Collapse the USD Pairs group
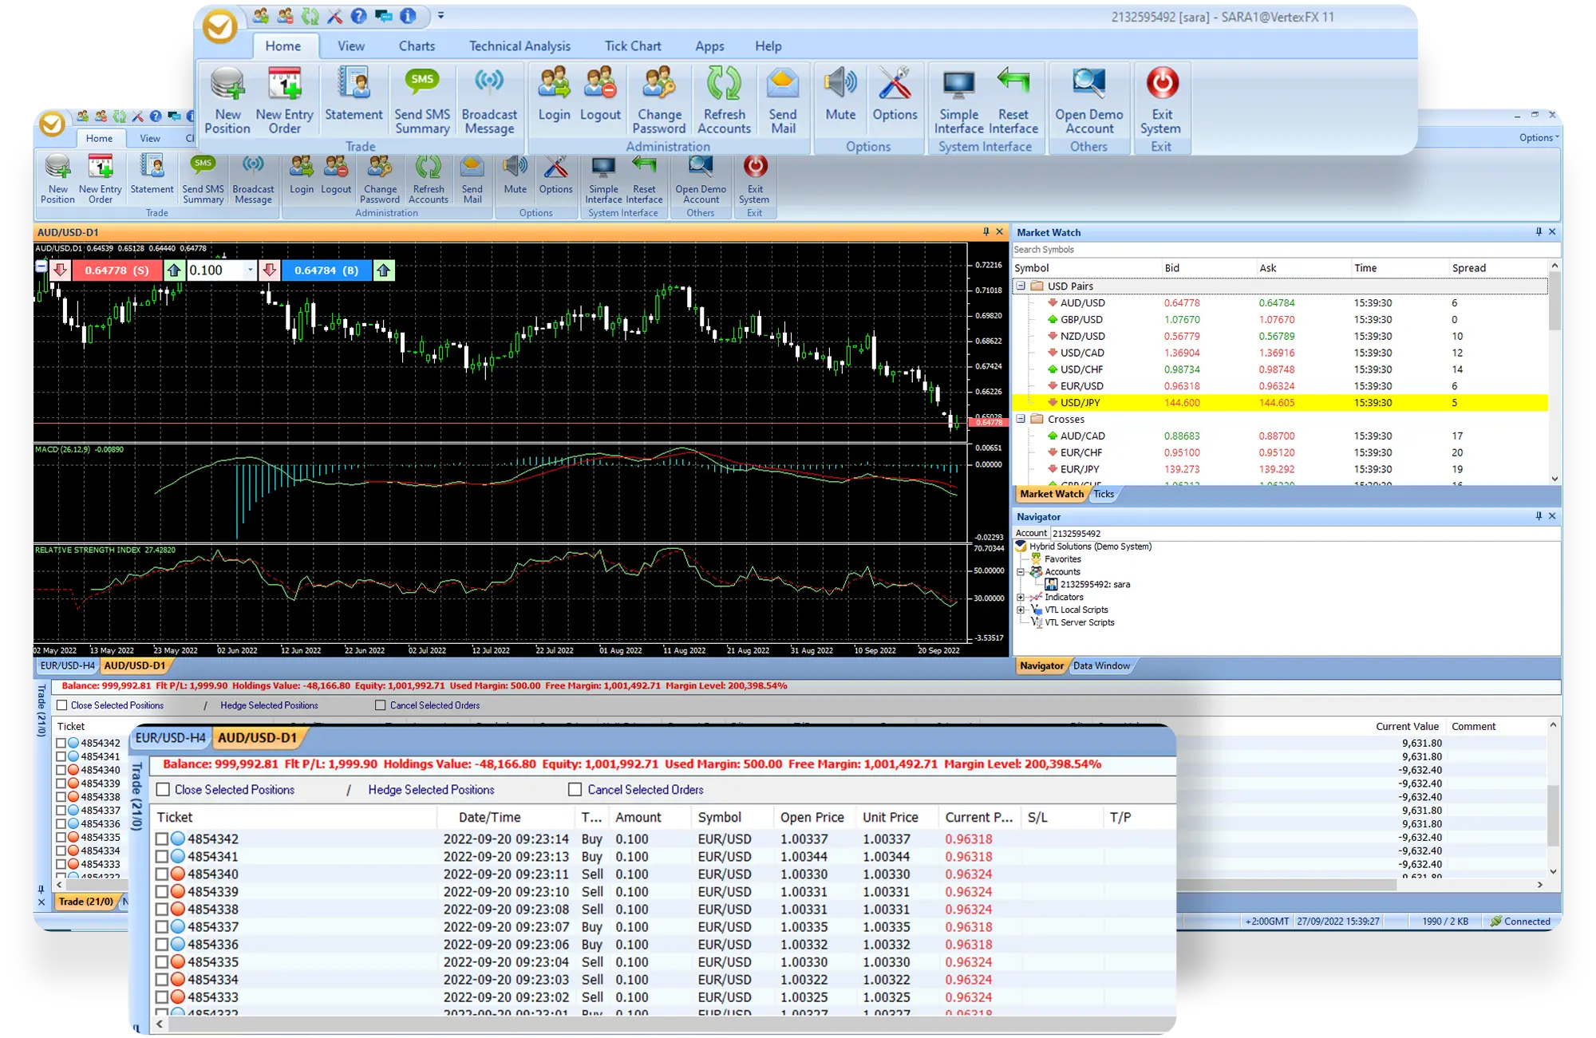The width and height of the screenshot is (1596, 1038). pyautogui.click(x=1021, y=286)
